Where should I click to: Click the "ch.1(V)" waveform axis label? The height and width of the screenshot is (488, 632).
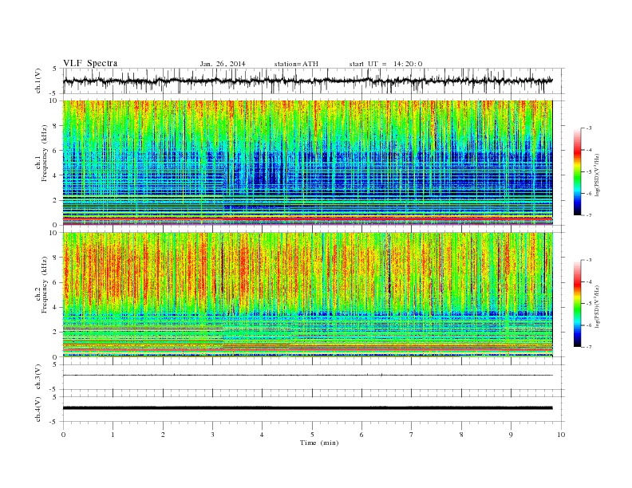[x=38, y=81]
